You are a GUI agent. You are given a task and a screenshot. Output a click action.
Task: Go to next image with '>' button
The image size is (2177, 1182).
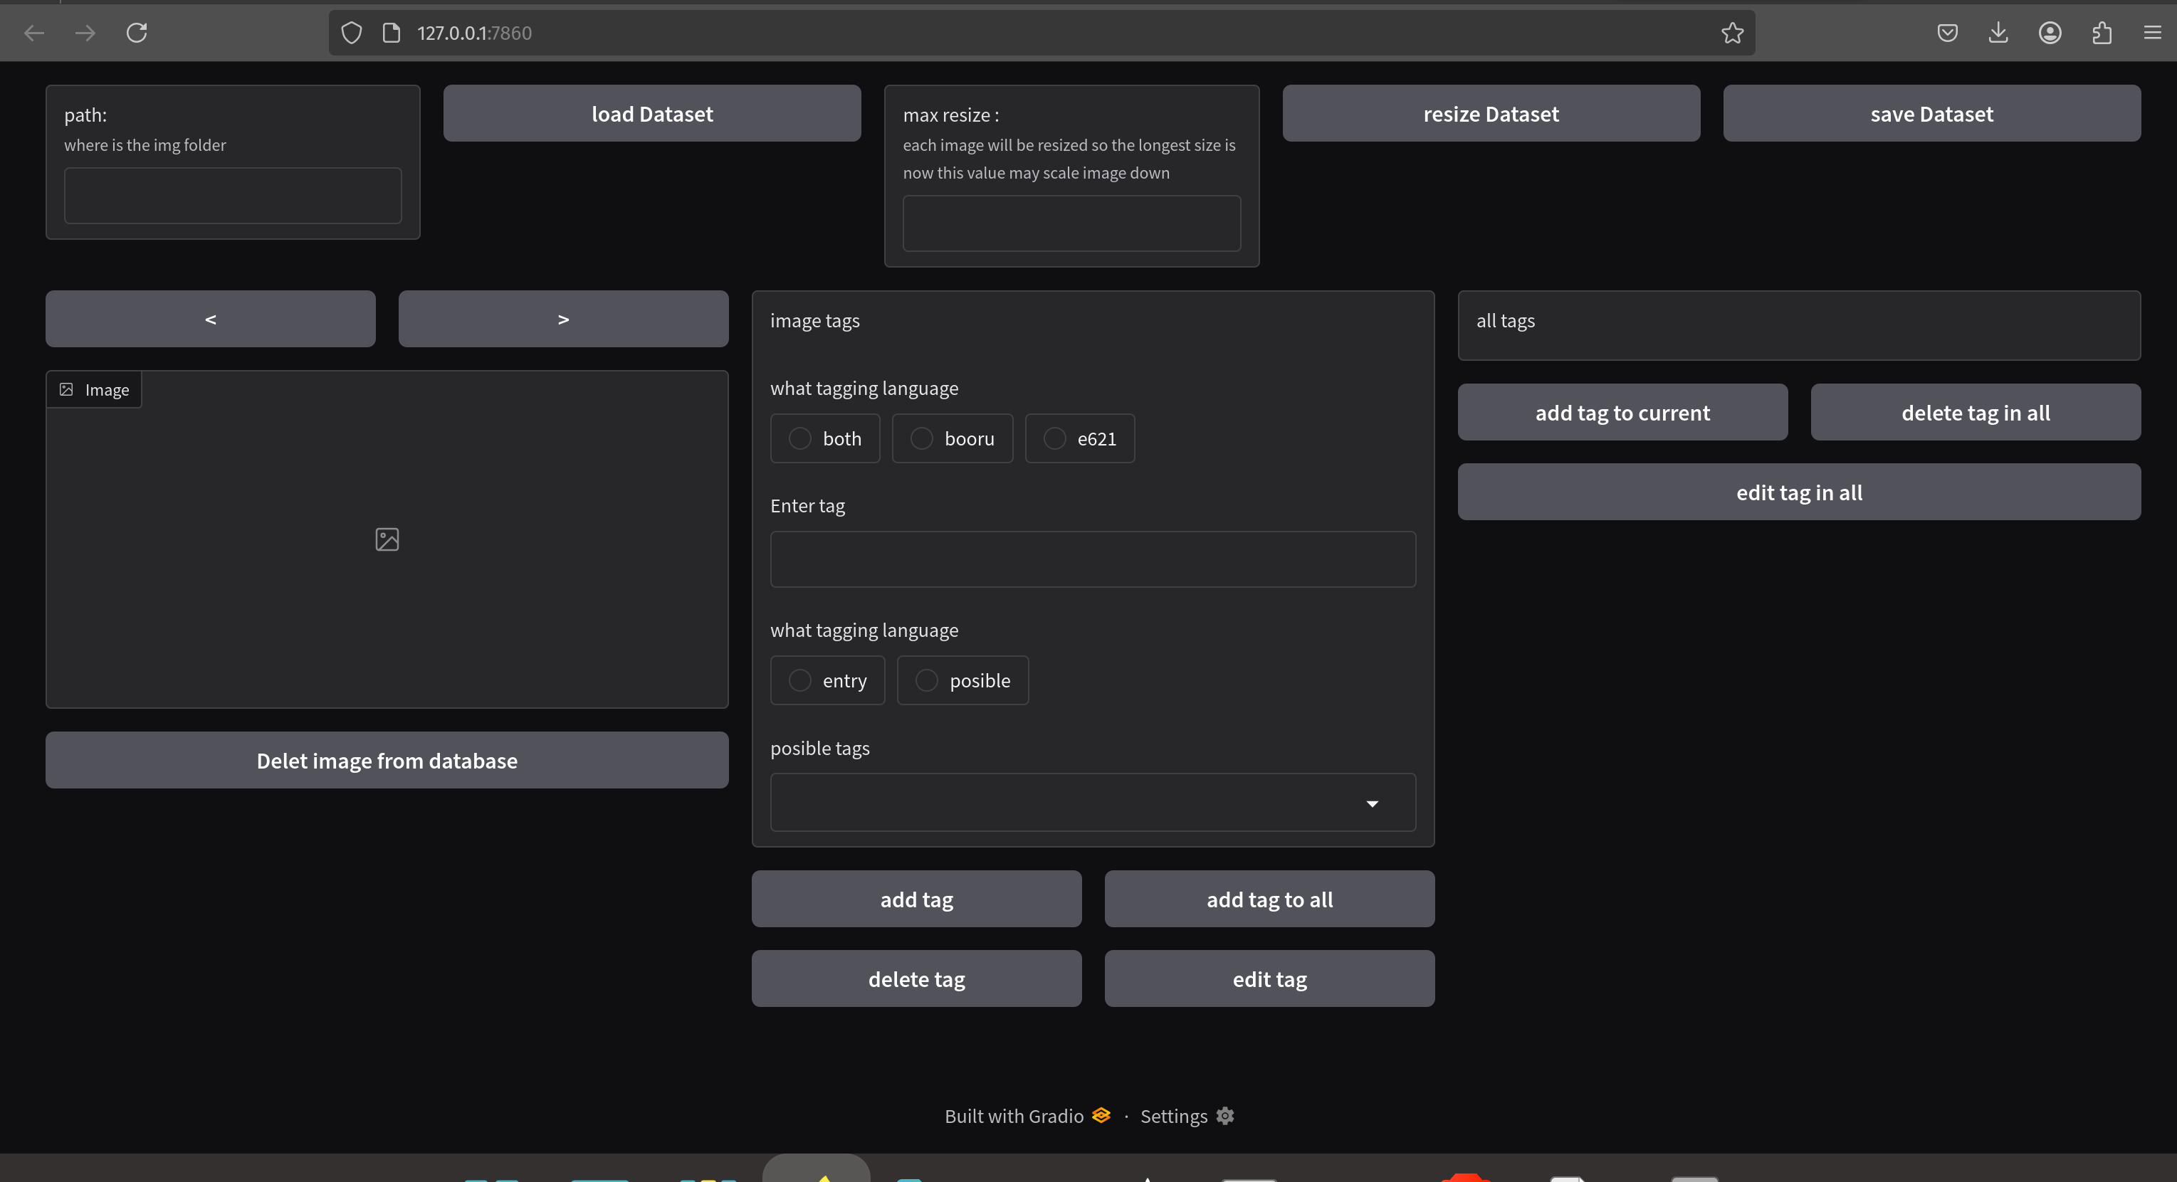[563, 320]
